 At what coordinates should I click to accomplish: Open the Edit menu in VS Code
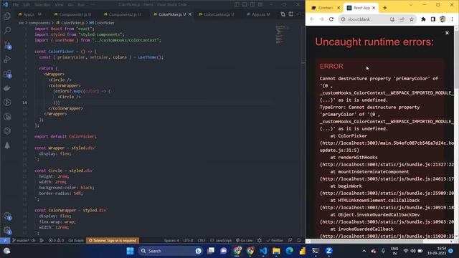click(x=27, y=5)
